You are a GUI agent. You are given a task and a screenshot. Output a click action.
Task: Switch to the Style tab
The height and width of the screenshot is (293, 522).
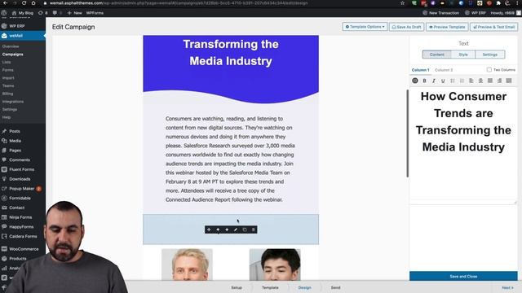pyautogui.click(x=463, y=55)
